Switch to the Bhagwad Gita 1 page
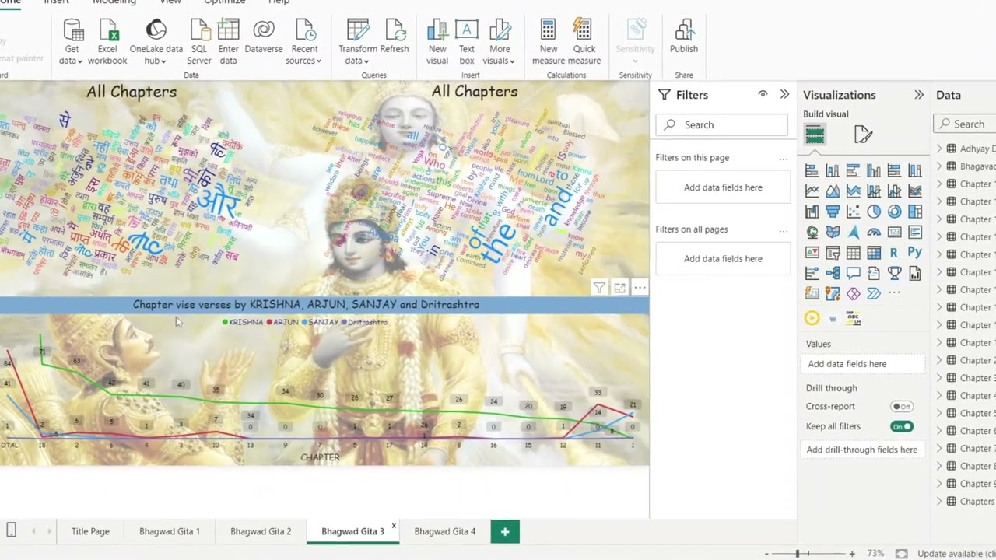 170,531
